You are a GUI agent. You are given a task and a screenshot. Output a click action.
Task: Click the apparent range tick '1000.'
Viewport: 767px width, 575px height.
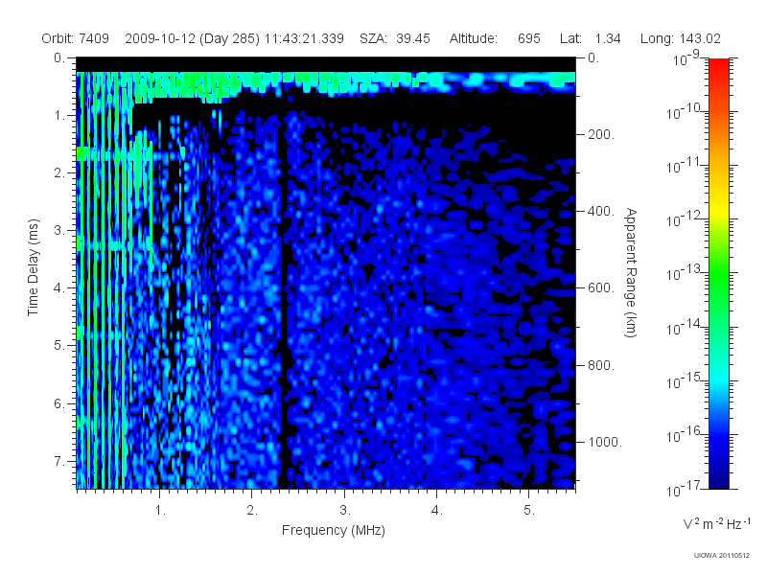pyautogui.click(x=605, y=442)
